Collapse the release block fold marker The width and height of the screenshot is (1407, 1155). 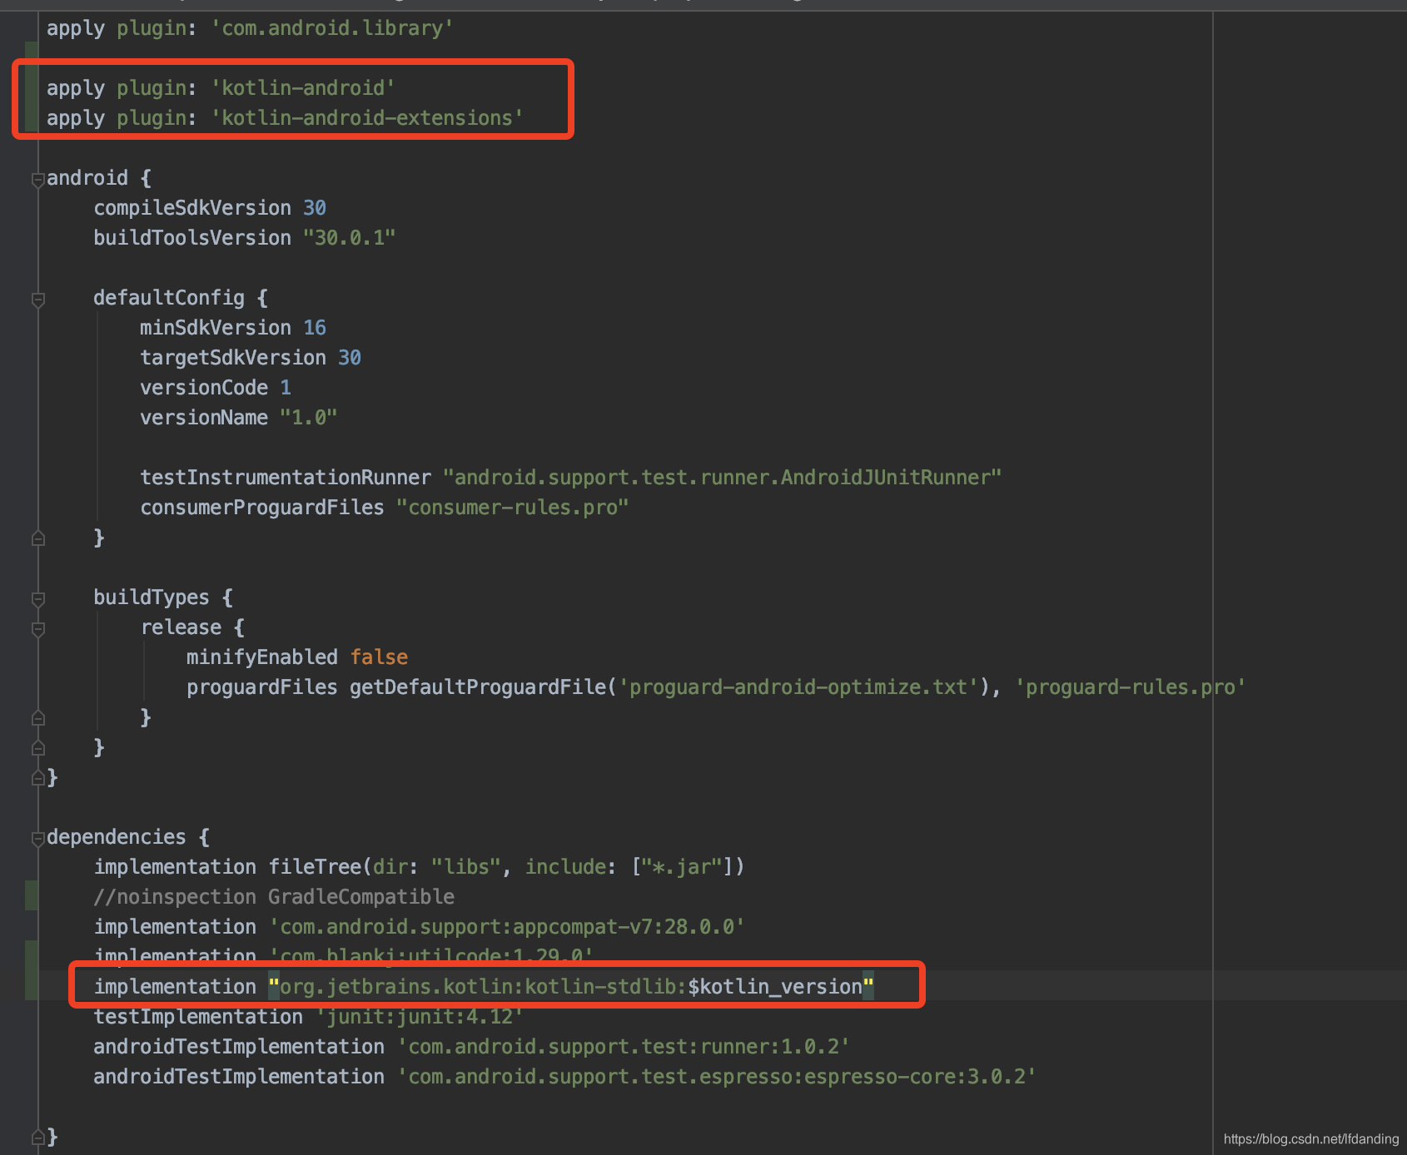pos(37,629)
